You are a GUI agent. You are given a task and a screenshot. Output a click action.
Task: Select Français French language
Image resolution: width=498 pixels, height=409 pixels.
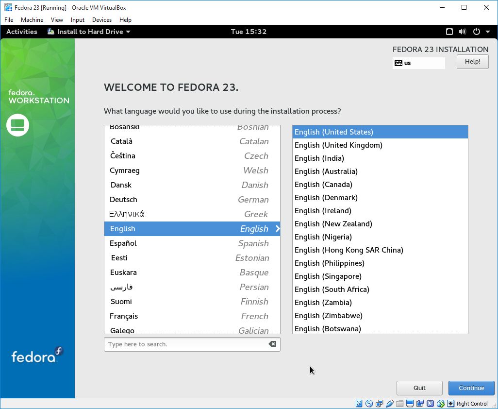coord(192,316)
